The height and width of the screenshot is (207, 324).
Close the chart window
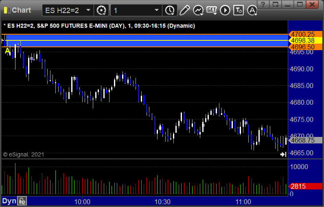click(313, 4)
